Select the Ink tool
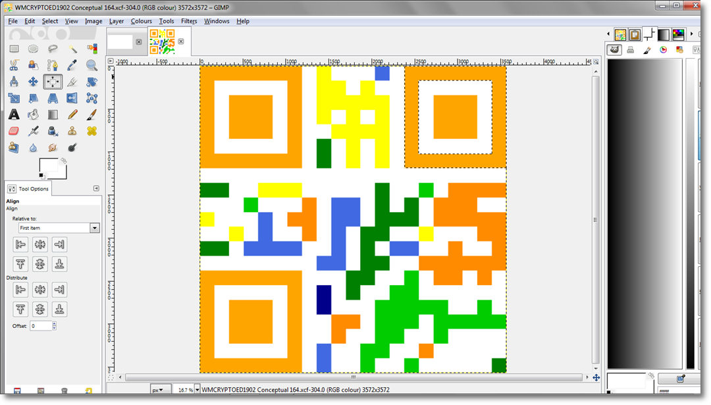This screenshot has width=711, height=405. 53,131
